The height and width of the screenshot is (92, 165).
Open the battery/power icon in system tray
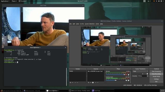pyautogui.click(x=161, y=1)
